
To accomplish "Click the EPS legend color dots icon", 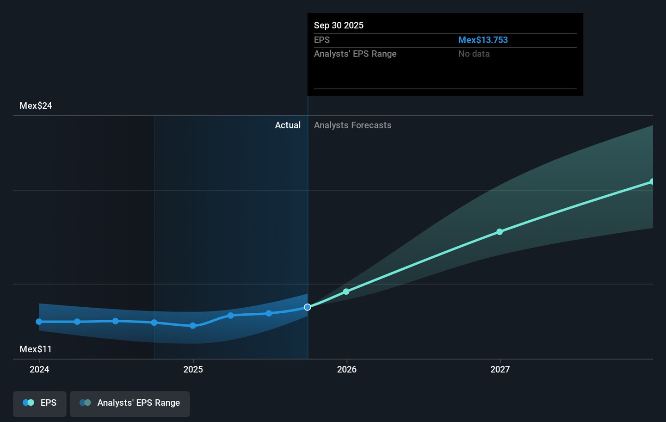I will [29, 403].
